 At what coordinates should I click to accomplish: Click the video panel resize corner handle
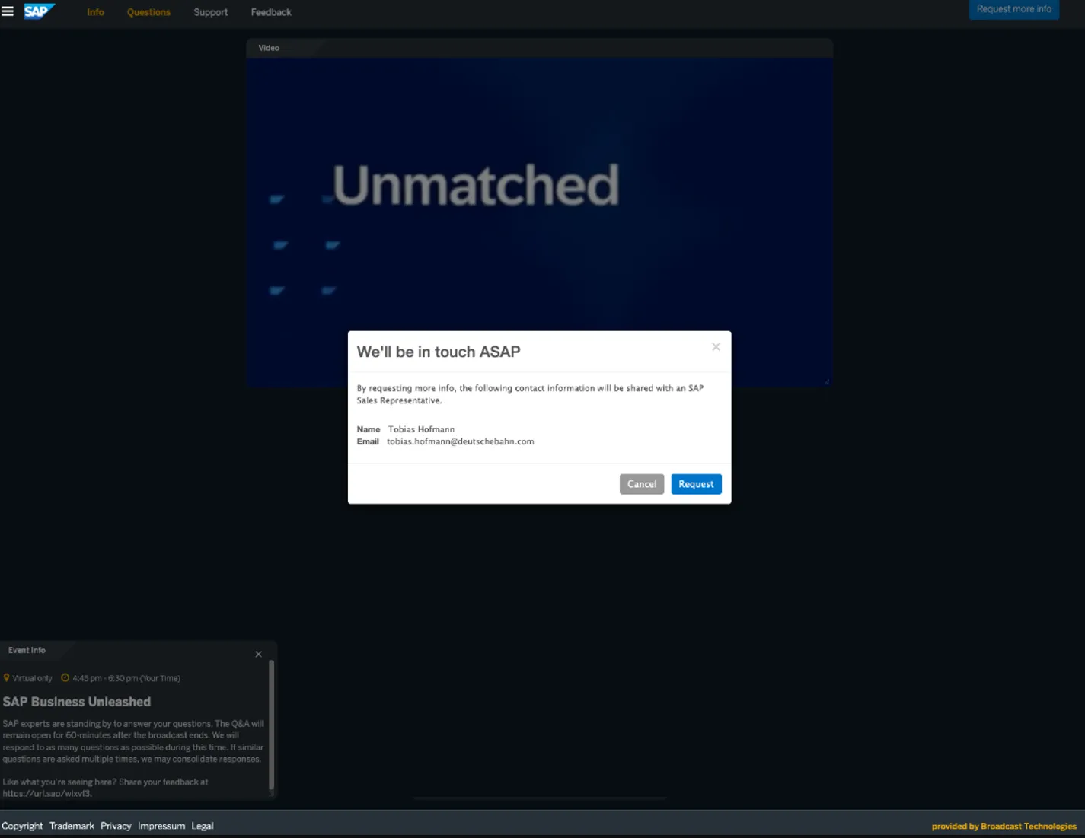(827, 381)
